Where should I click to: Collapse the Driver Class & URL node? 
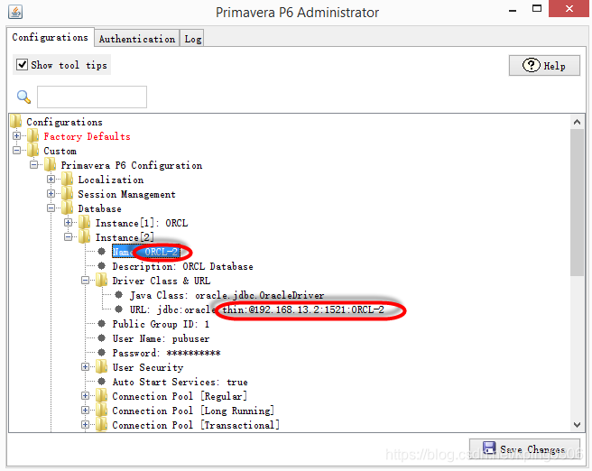[x=86, y=280]
